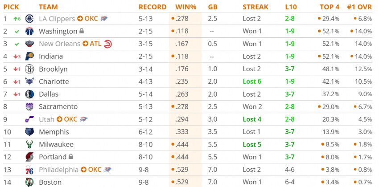Open the Milwaukee team link
Screen dimensions: 379x187
tap(56, 144)
